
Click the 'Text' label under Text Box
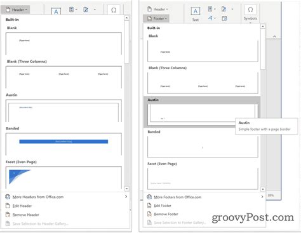196,20
